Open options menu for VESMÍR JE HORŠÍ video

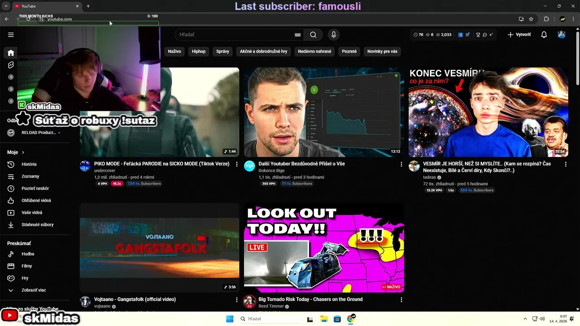coord(565,164)
